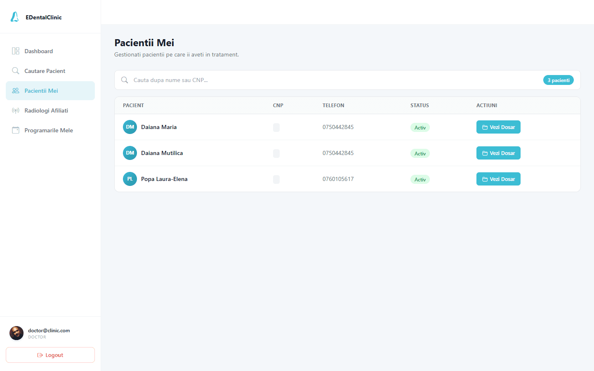Click the Programarile Mele calendar icon

pyautogui.click(x=16, y=130)
